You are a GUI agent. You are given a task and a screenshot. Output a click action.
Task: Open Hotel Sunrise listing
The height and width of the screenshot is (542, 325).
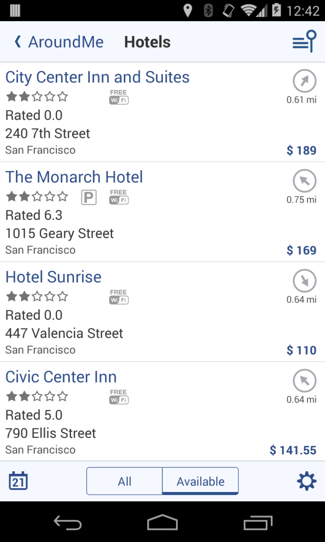53,277
